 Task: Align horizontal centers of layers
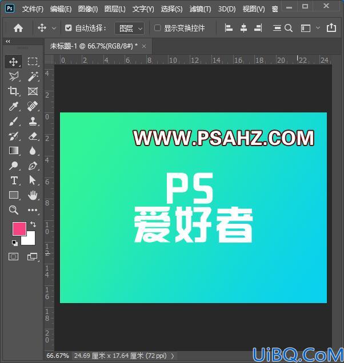pyautogui.click(x=243, y=28)
